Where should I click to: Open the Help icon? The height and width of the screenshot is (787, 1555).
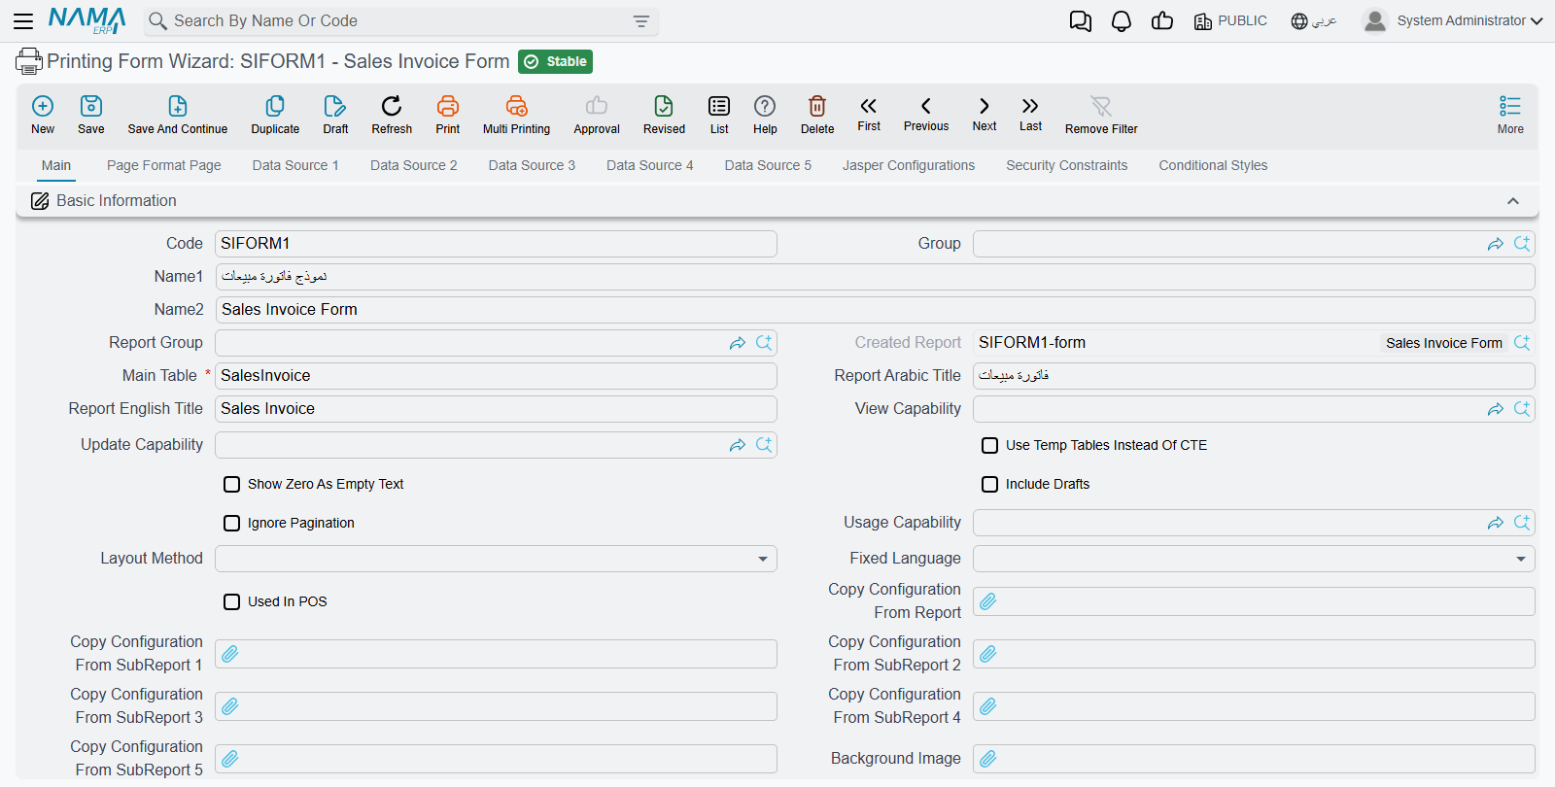click(765, 115)
